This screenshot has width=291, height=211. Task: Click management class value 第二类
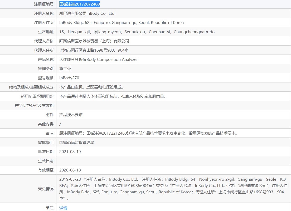(x=65, y=69)
